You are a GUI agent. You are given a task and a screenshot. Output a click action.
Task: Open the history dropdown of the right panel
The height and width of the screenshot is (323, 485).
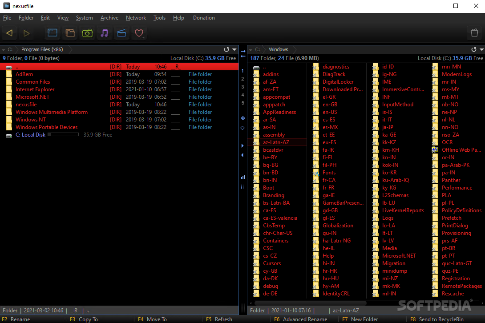481,49
